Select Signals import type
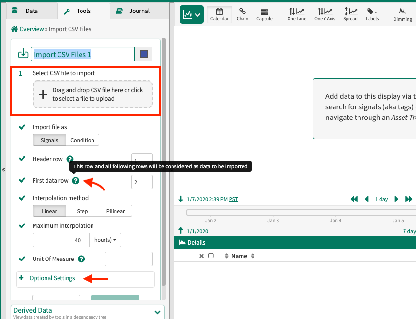The height and width of the screenshot is (319, 416). [49, 140]
